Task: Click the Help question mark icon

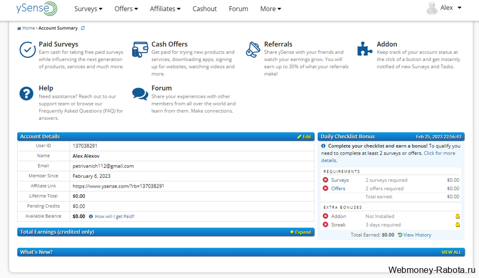Action: 26,94
